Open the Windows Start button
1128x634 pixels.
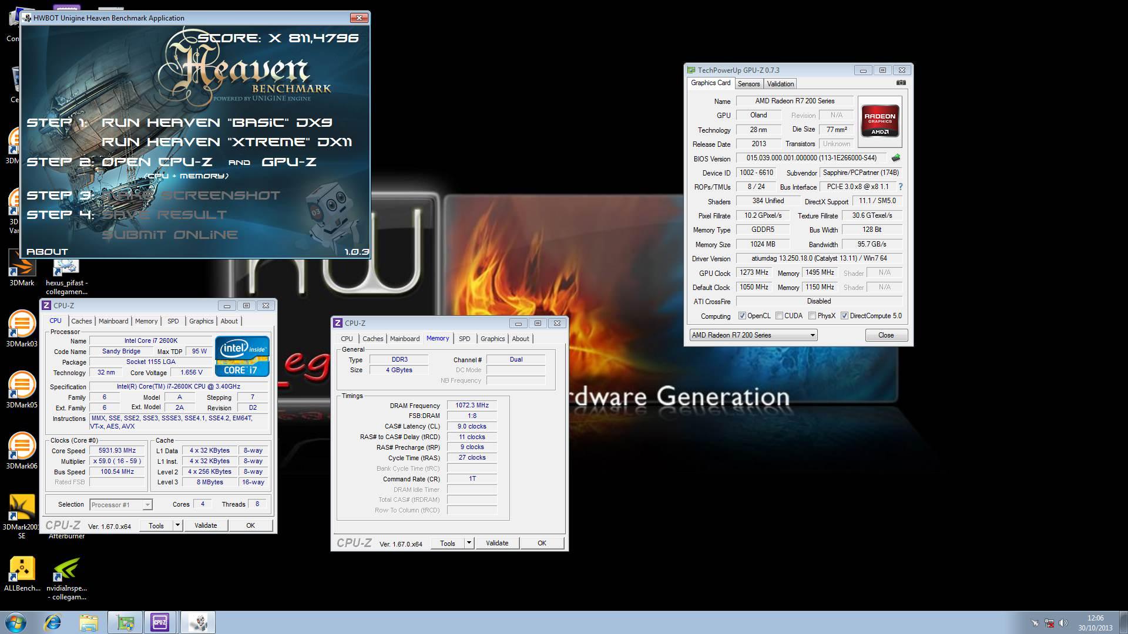pos(16,622)
